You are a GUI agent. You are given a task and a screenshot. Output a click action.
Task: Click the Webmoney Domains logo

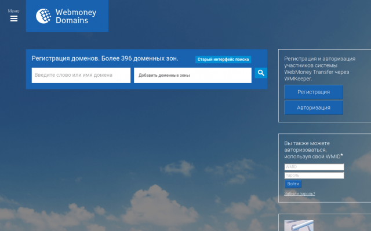67,16
